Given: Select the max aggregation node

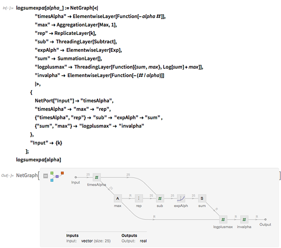Looking at the screenshot, I should point(117,198).
